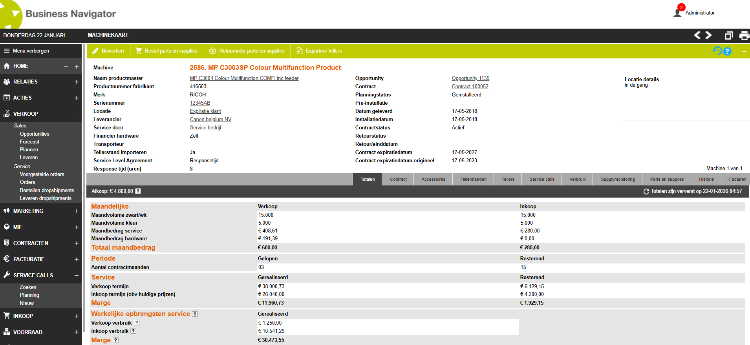Image resolution: width=750 pixels, height=345 pixels.
Task: Go to previous machine arrow
Action: 697,35
